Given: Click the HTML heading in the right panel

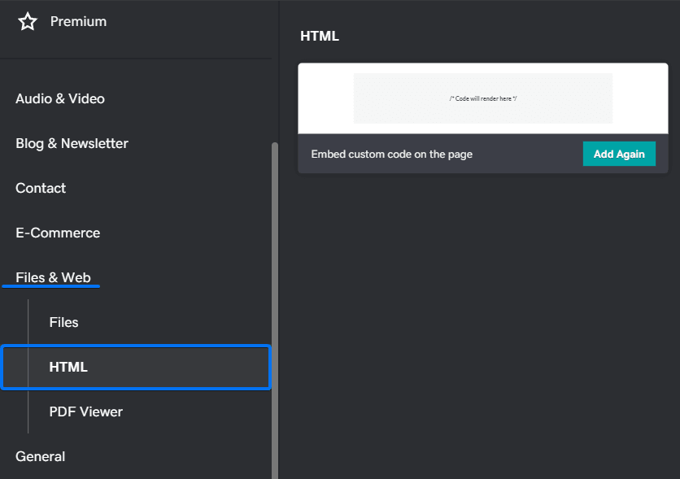Looking at the screenshot, I should pos(320,36).
